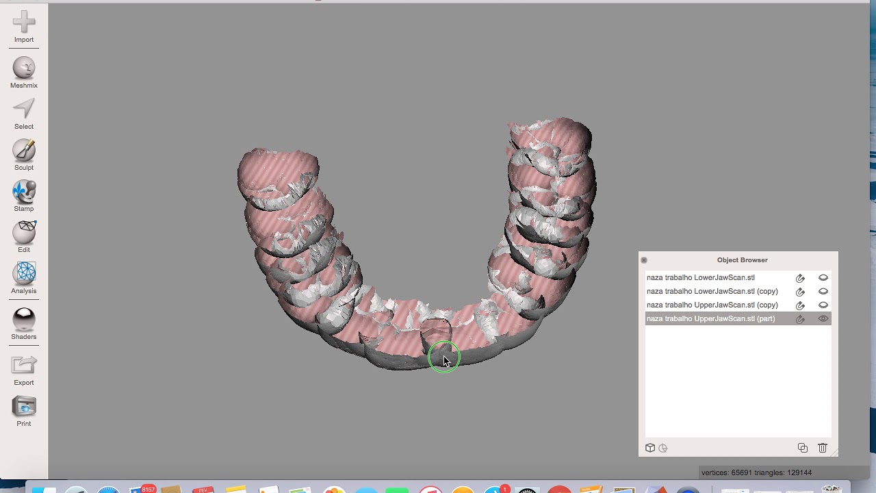Choose the Sculpt brush tool
The height and width of the screenshot is (493, 876).
click(24, 155)
